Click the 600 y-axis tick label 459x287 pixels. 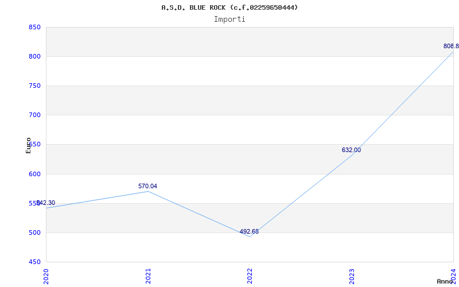click(x=34, y=174)
